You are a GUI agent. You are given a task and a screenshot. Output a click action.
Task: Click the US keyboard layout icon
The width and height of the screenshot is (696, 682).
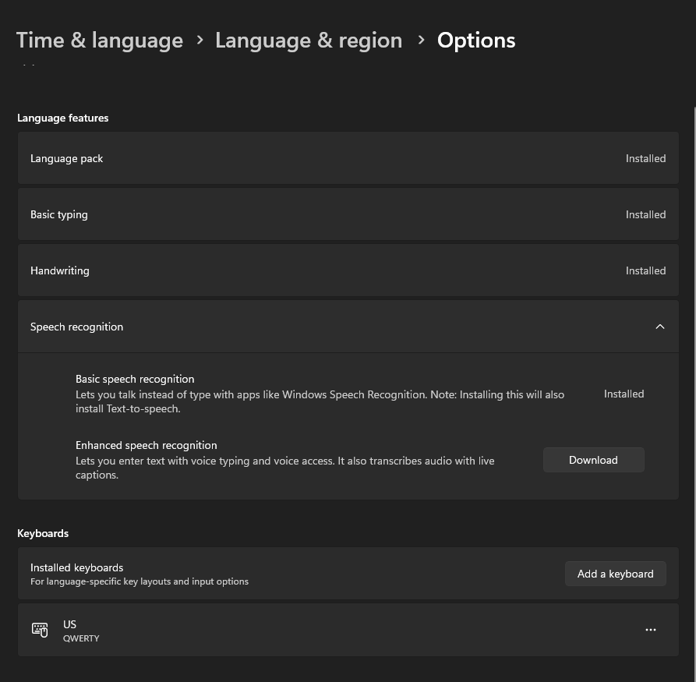(40, 630)
